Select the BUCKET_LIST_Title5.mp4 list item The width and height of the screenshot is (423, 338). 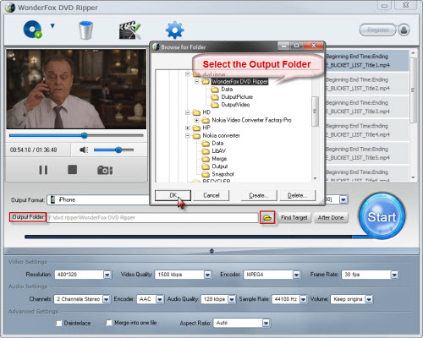pyautogui.click(x=366, y=154)
